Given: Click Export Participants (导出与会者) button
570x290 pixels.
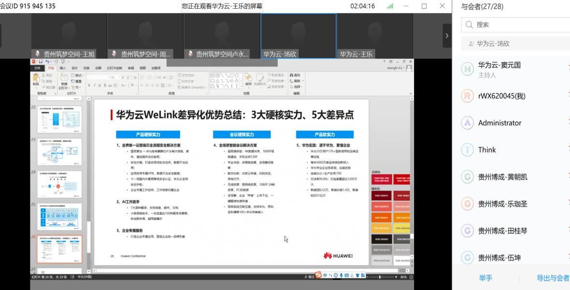Looking at the screenshot, I should tap(553, 278).
